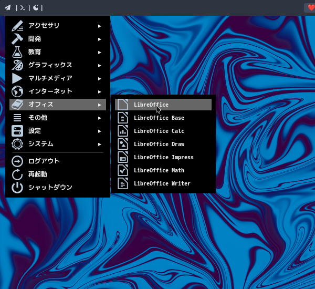Open the マルチメディア menu category
Screen dimensions: 315x289
point(58,78)
